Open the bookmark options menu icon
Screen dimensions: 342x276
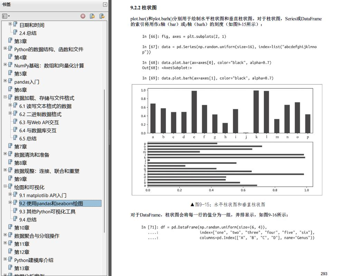[x=5, y=16]
